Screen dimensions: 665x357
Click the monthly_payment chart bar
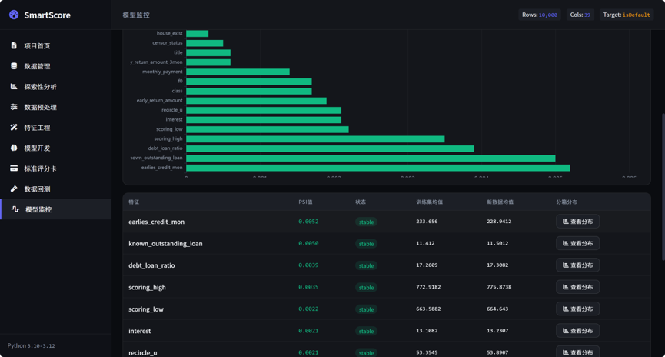(238, 72)
